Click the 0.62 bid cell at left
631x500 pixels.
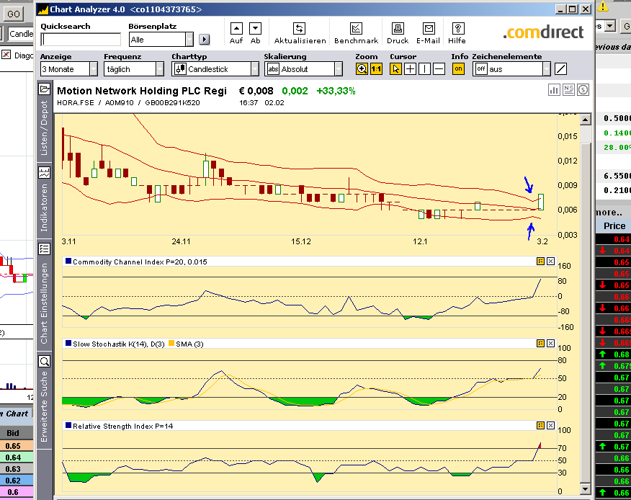(13, 481)
